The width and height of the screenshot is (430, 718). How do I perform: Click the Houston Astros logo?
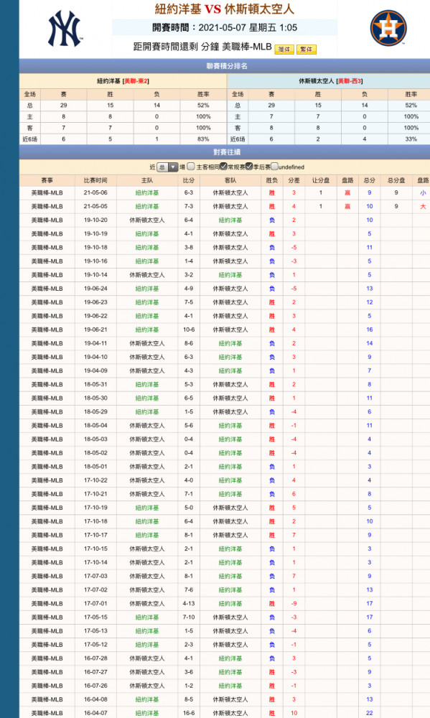click(388, 28)
